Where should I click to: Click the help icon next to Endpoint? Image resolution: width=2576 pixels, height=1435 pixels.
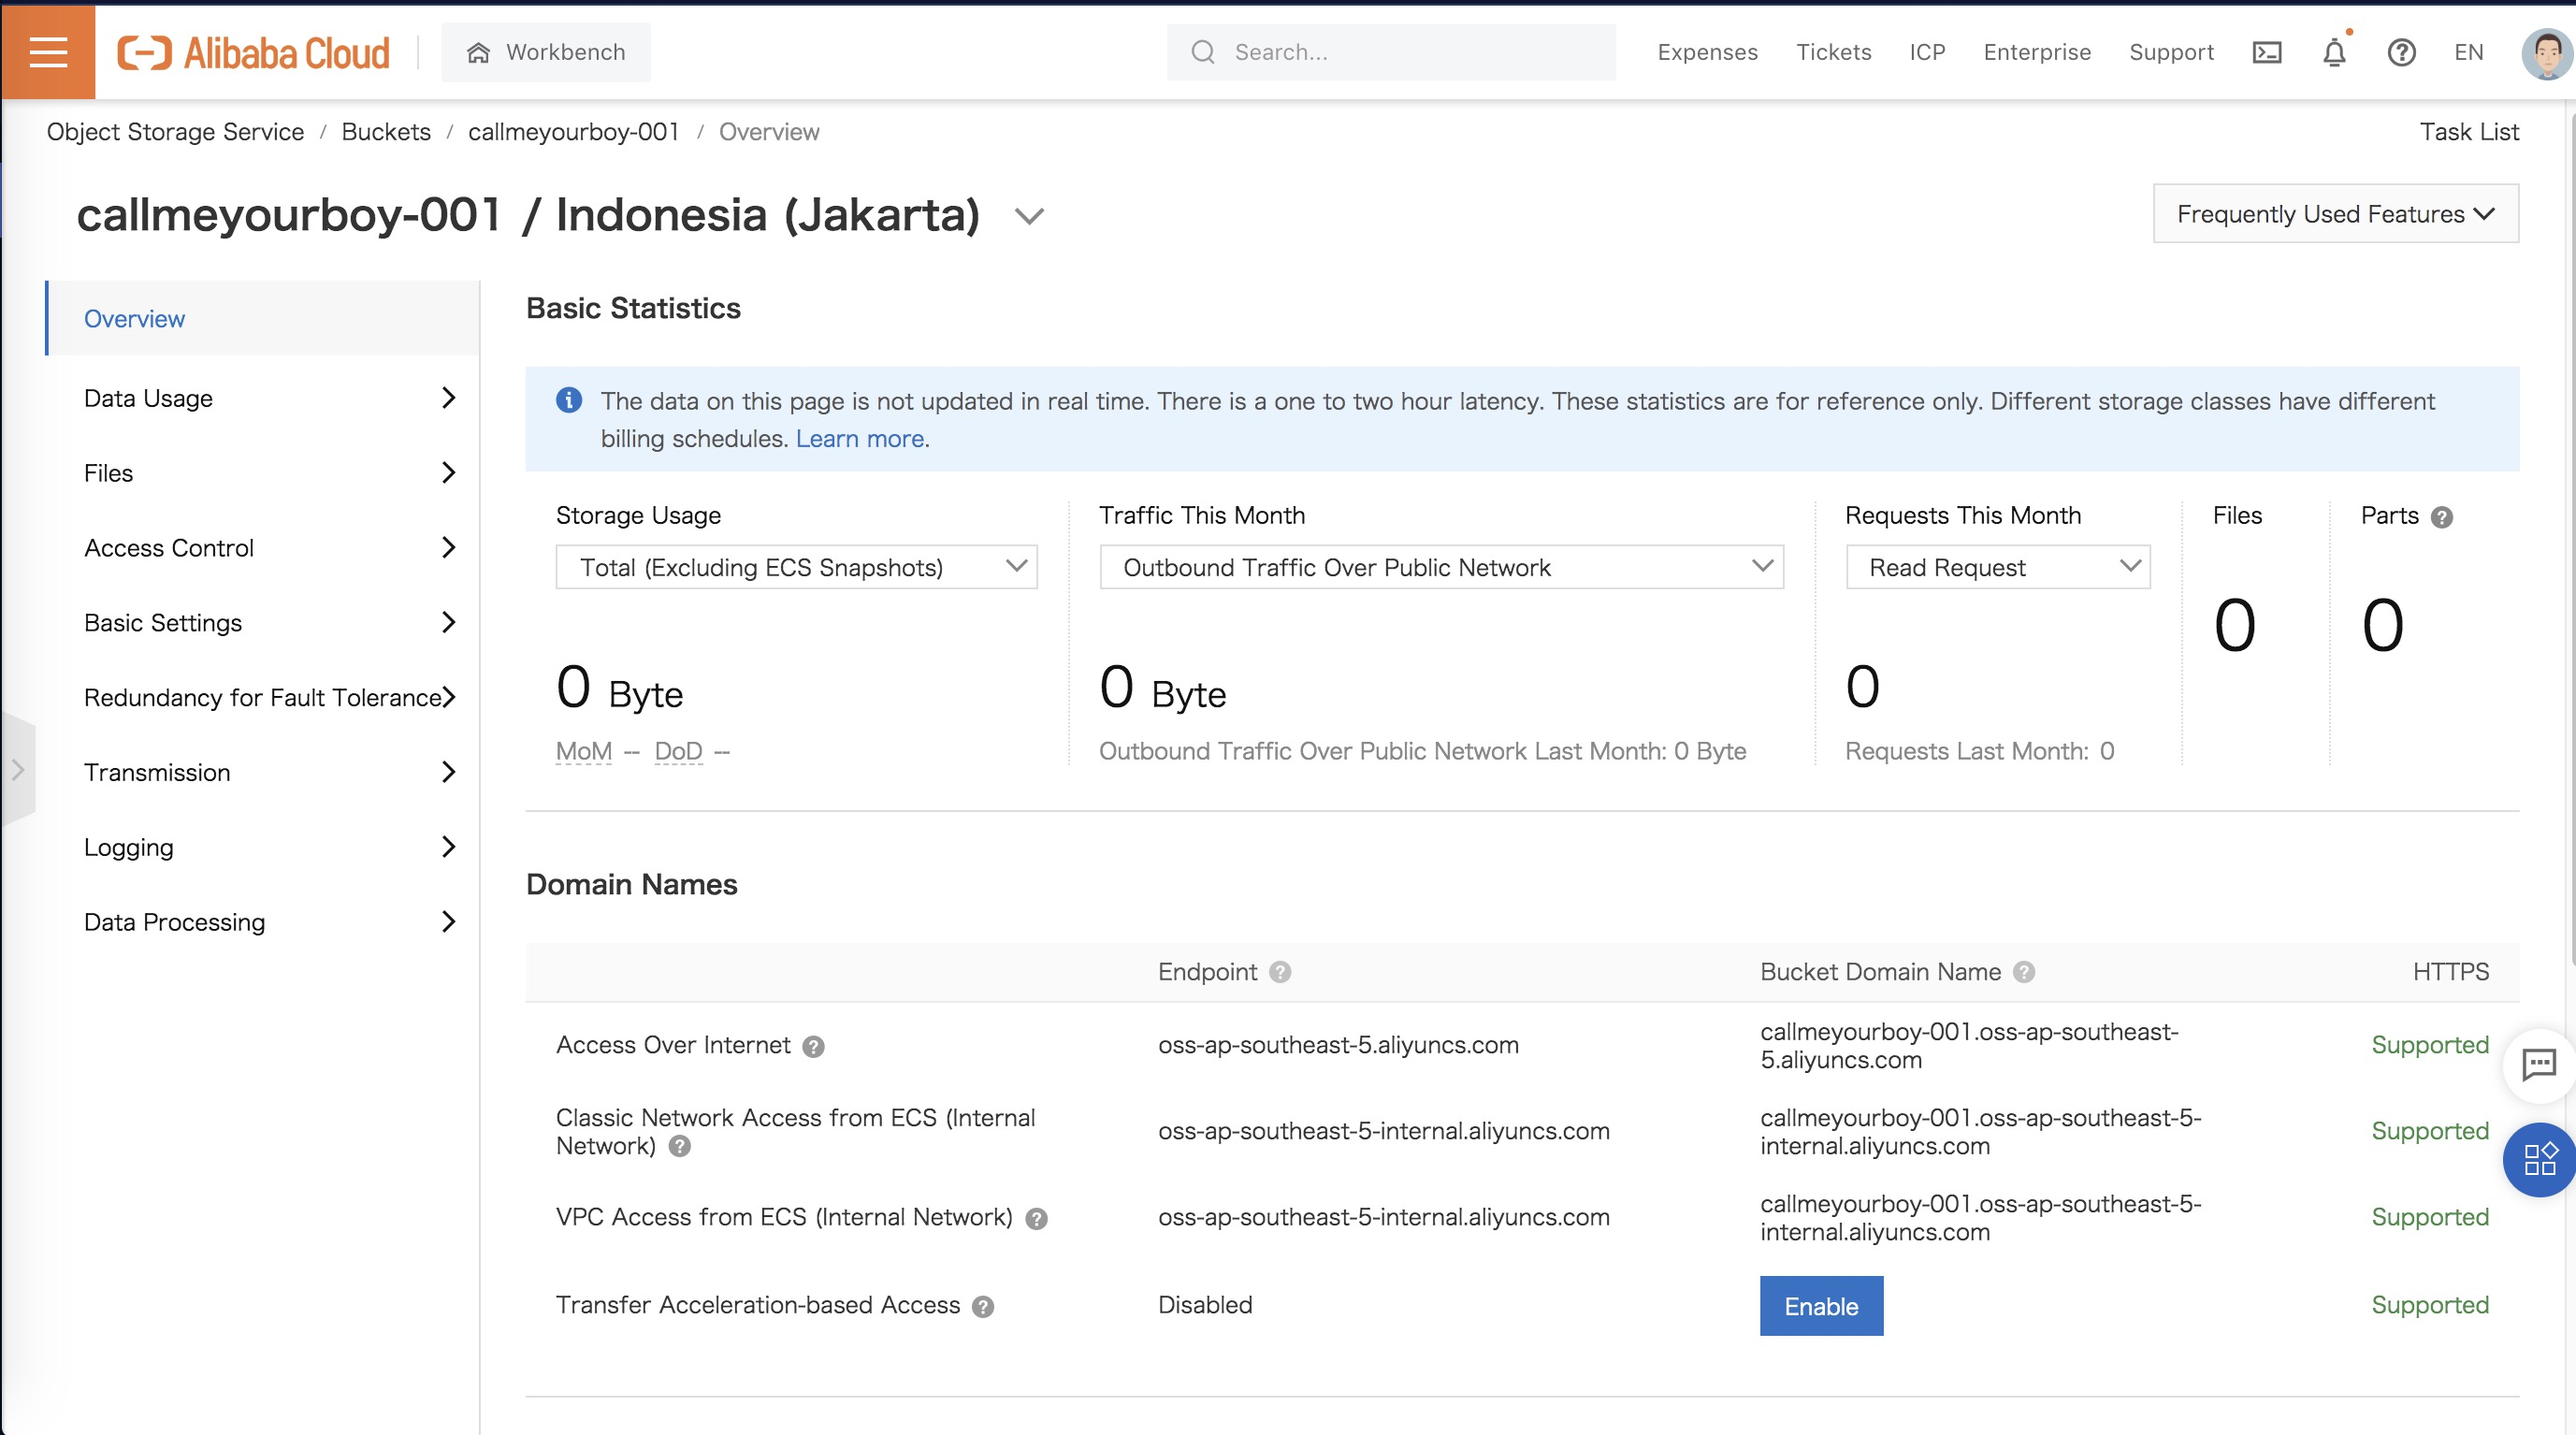click(1280, 972)
